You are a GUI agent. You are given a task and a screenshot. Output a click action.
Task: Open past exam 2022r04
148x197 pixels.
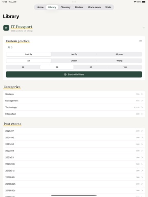coord(74,151)
